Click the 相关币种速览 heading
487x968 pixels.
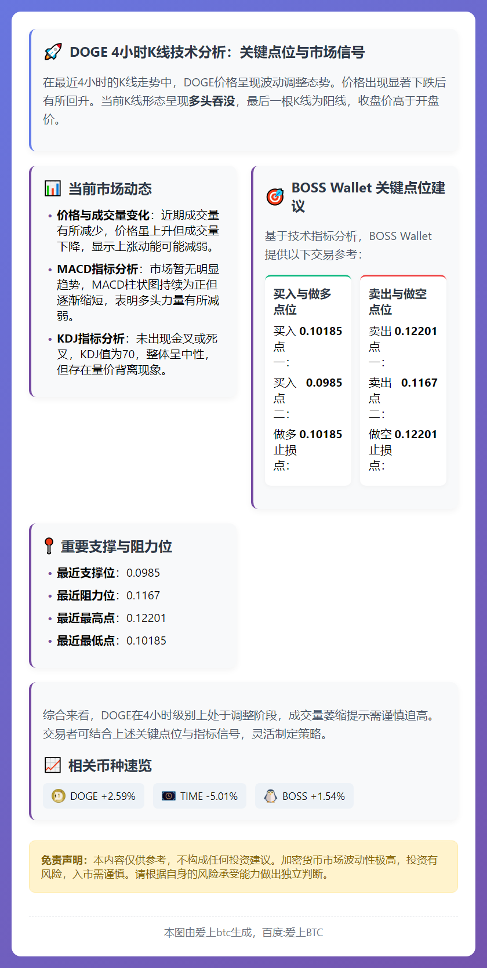[110, 766]
